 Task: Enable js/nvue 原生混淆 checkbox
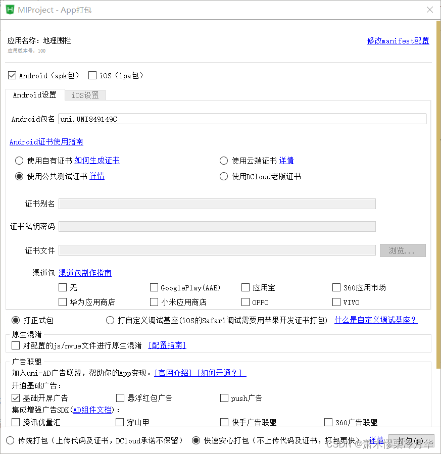tap(16, 345)
